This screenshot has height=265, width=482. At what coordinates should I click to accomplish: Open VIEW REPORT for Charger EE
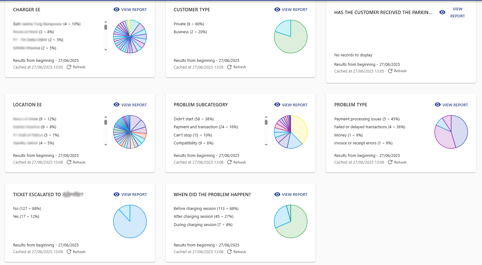[x=134, y=9]
